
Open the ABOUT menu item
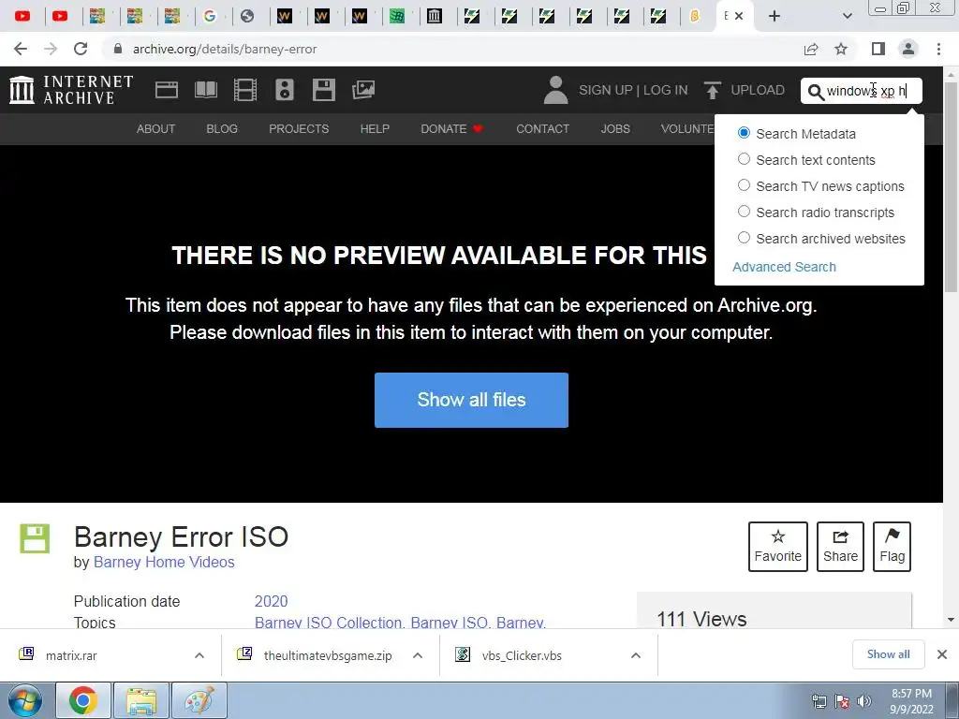(x=156, y=129)
